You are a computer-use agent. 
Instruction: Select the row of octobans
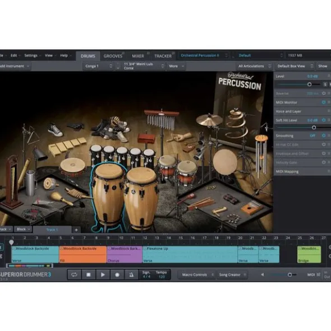pyautogui.click(x=123, y=155)
